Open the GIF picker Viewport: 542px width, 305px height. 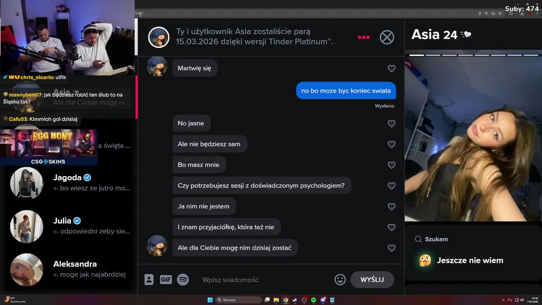pos(166,280)
